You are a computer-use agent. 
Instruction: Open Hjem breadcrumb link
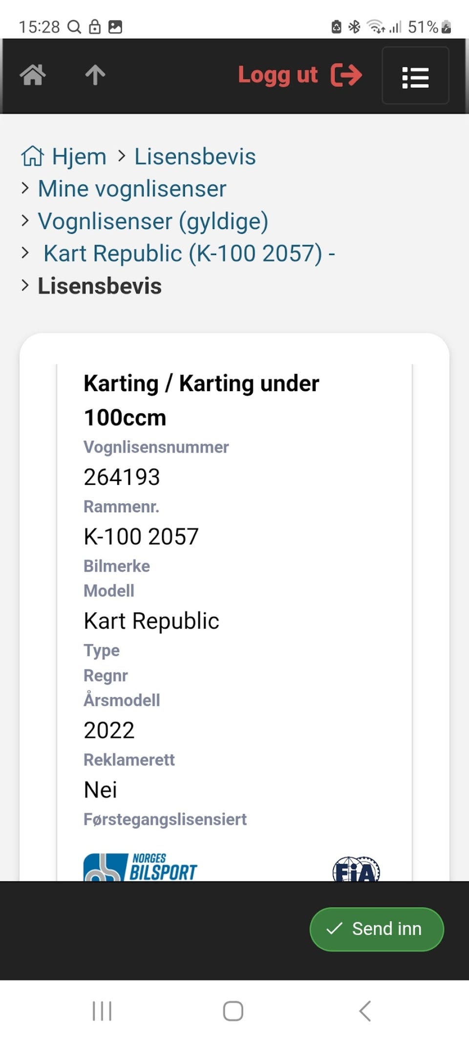pyautogui.click(x=79, y=156)
